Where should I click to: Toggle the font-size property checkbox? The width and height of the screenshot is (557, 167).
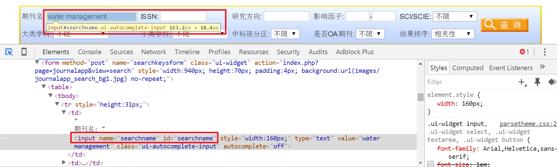pos(431,164)
